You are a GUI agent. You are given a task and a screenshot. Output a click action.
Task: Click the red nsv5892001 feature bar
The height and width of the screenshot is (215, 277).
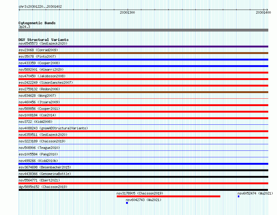(143, 73)
